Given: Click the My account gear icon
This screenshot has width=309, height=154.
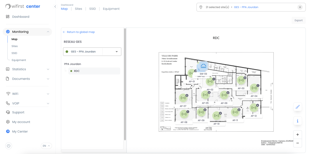Looking at the screenshot, I should [8, 122].
